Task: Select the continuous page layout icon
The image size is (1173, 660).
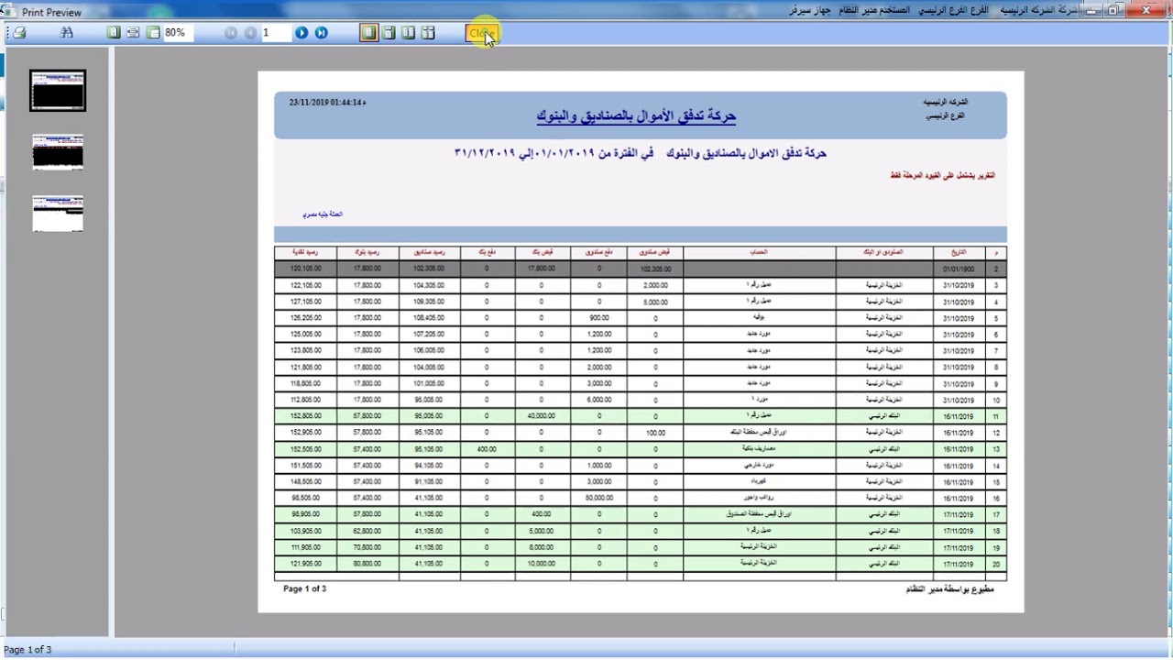Action: (x=389, y=33)
